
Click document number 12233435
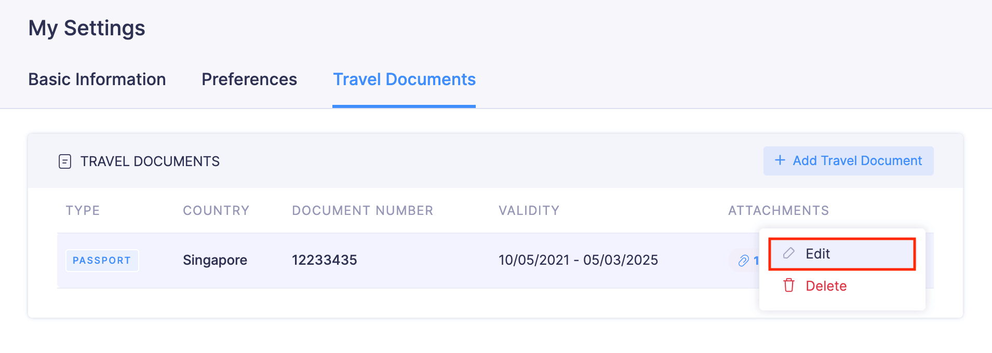coord(325,260)
